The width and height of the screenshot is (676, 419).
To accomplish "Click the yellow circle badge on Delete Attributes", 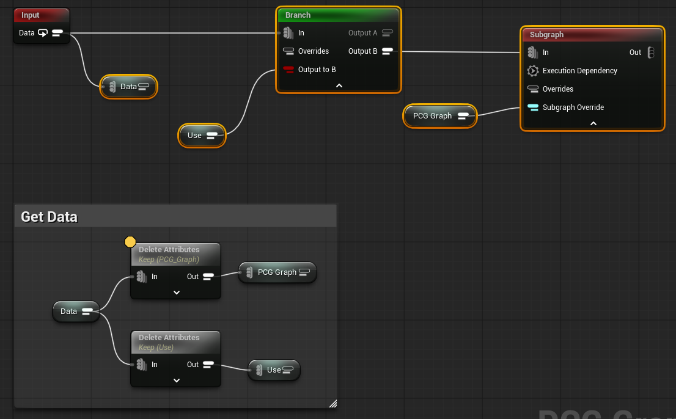I will [x=130, y=242].
